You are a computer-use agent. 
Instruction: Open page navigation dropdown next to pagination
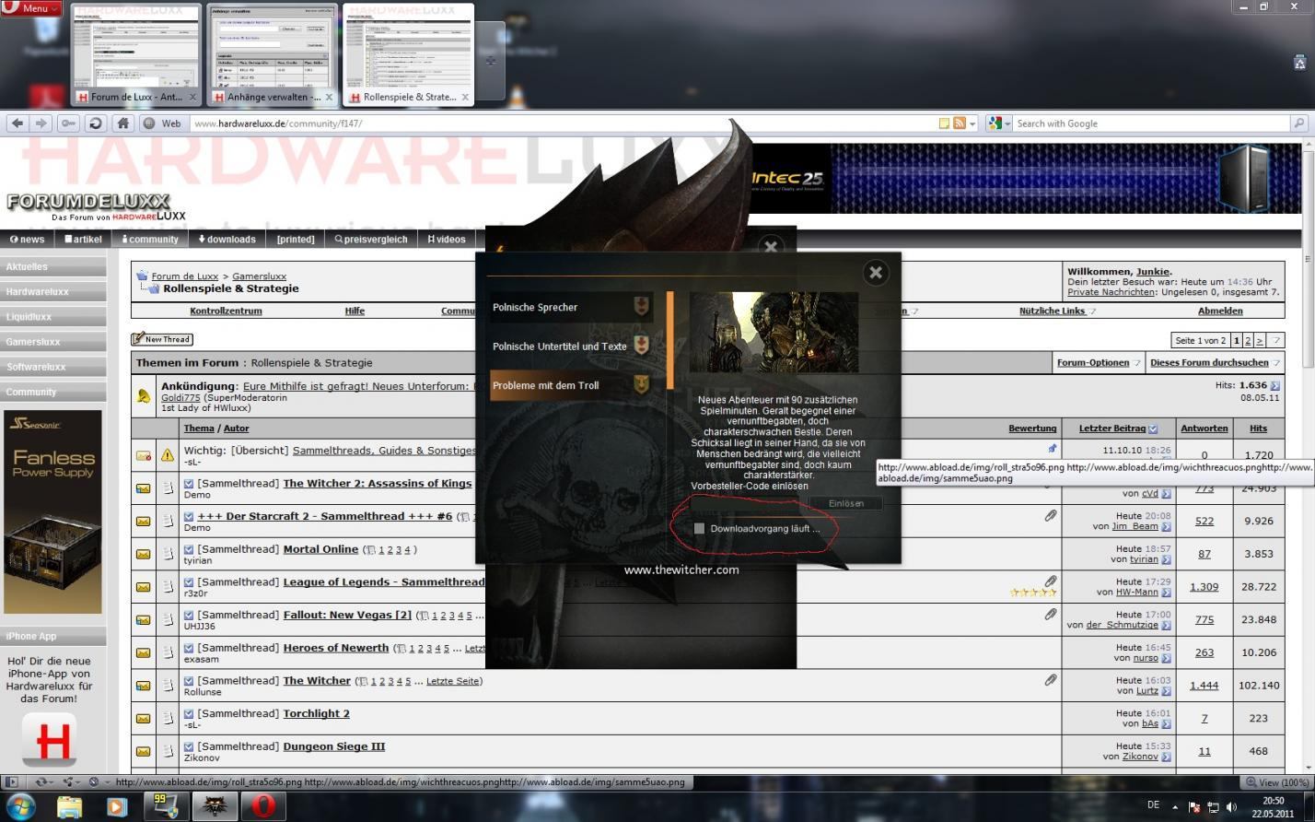click(x=1275, y=340)
